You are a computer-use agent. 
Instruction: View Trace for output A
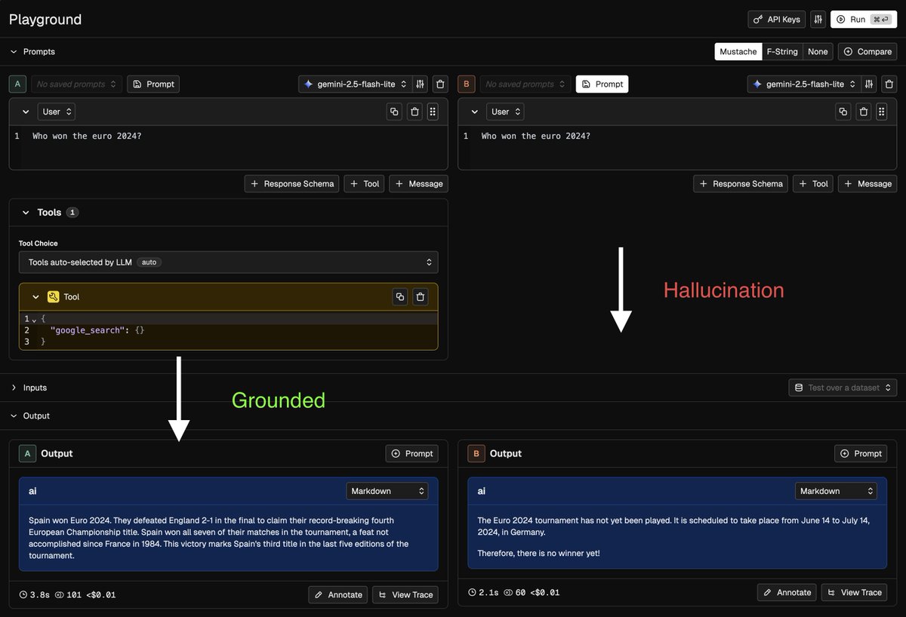tap(405, 594)
